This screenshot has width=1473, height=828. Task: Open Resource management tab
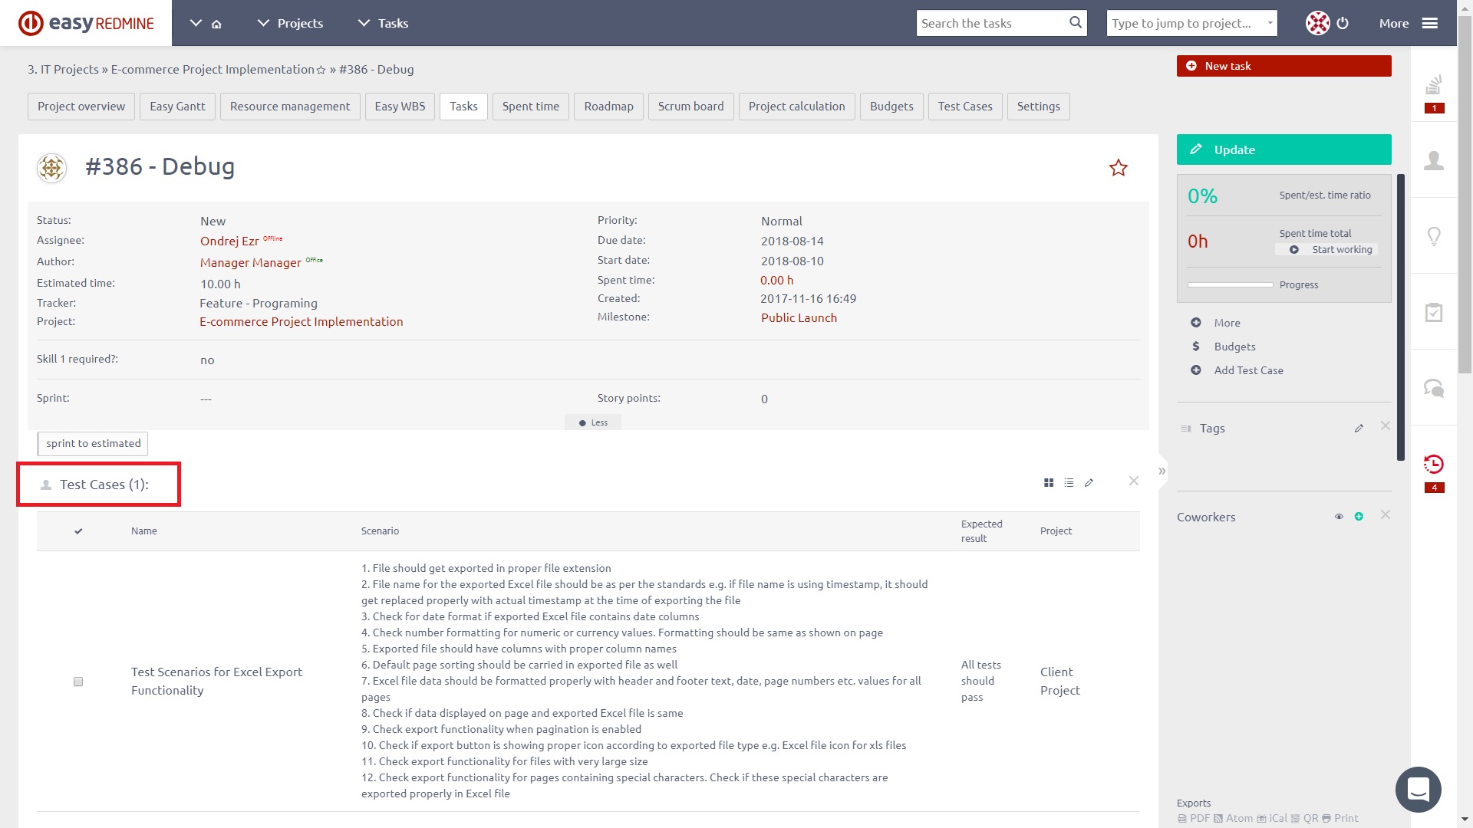point(290,107)
